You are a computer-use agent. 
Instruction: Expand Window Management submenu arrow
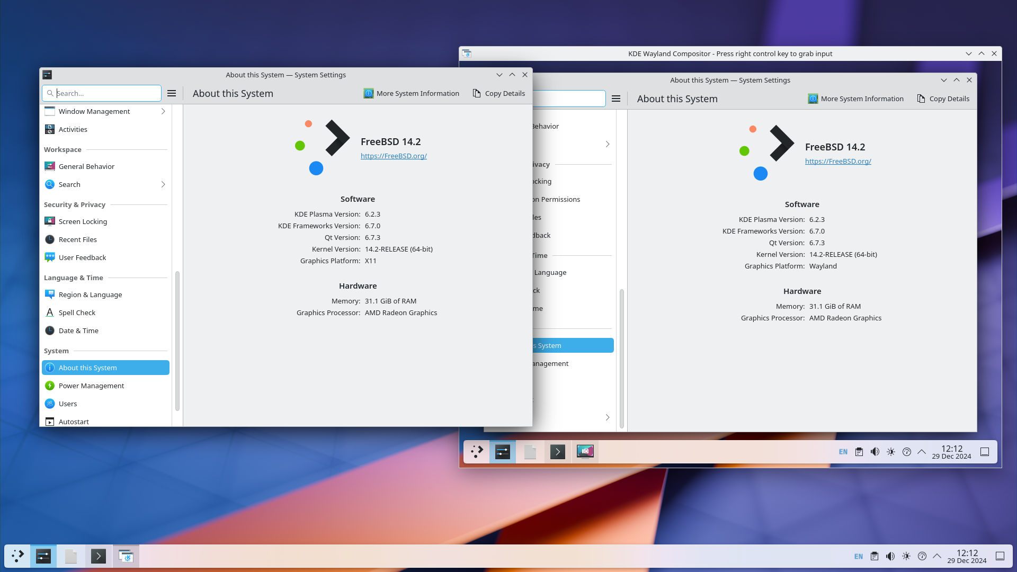coord(163,111)
